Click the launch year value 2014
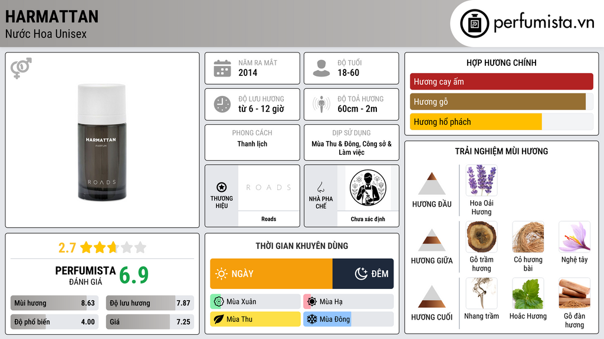This screenshot has height=339, width=604. (248, 72)
